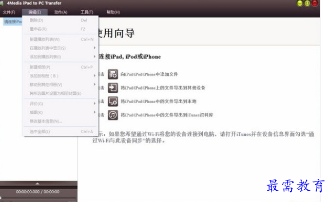Click the 00:00:00.000 / 00:00:00 time display
The height and width of the screenshot is (202, 329).
pyautogui.click(x=38, y=192)
